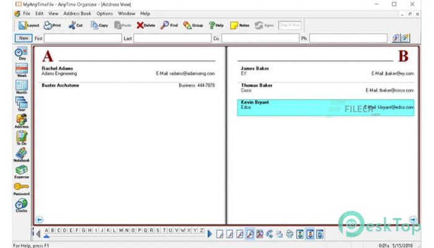
Task: Click the Copy toolbar icon
Action: pyautogui.click(x=99, y=25)
